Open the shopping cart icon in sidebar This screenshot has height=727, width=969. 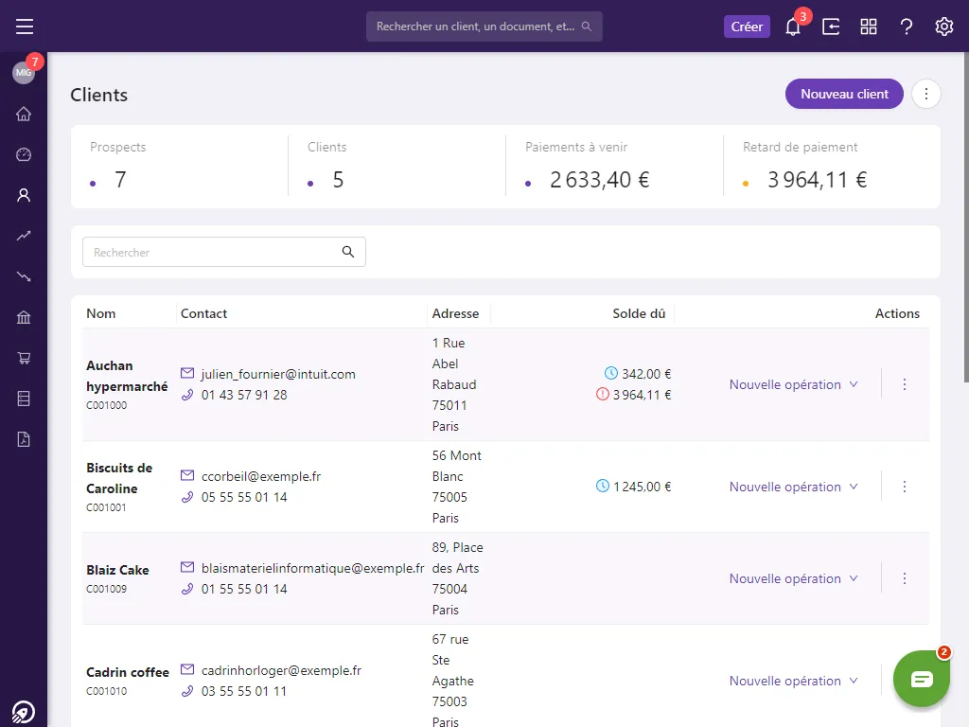tap(24, 358)
